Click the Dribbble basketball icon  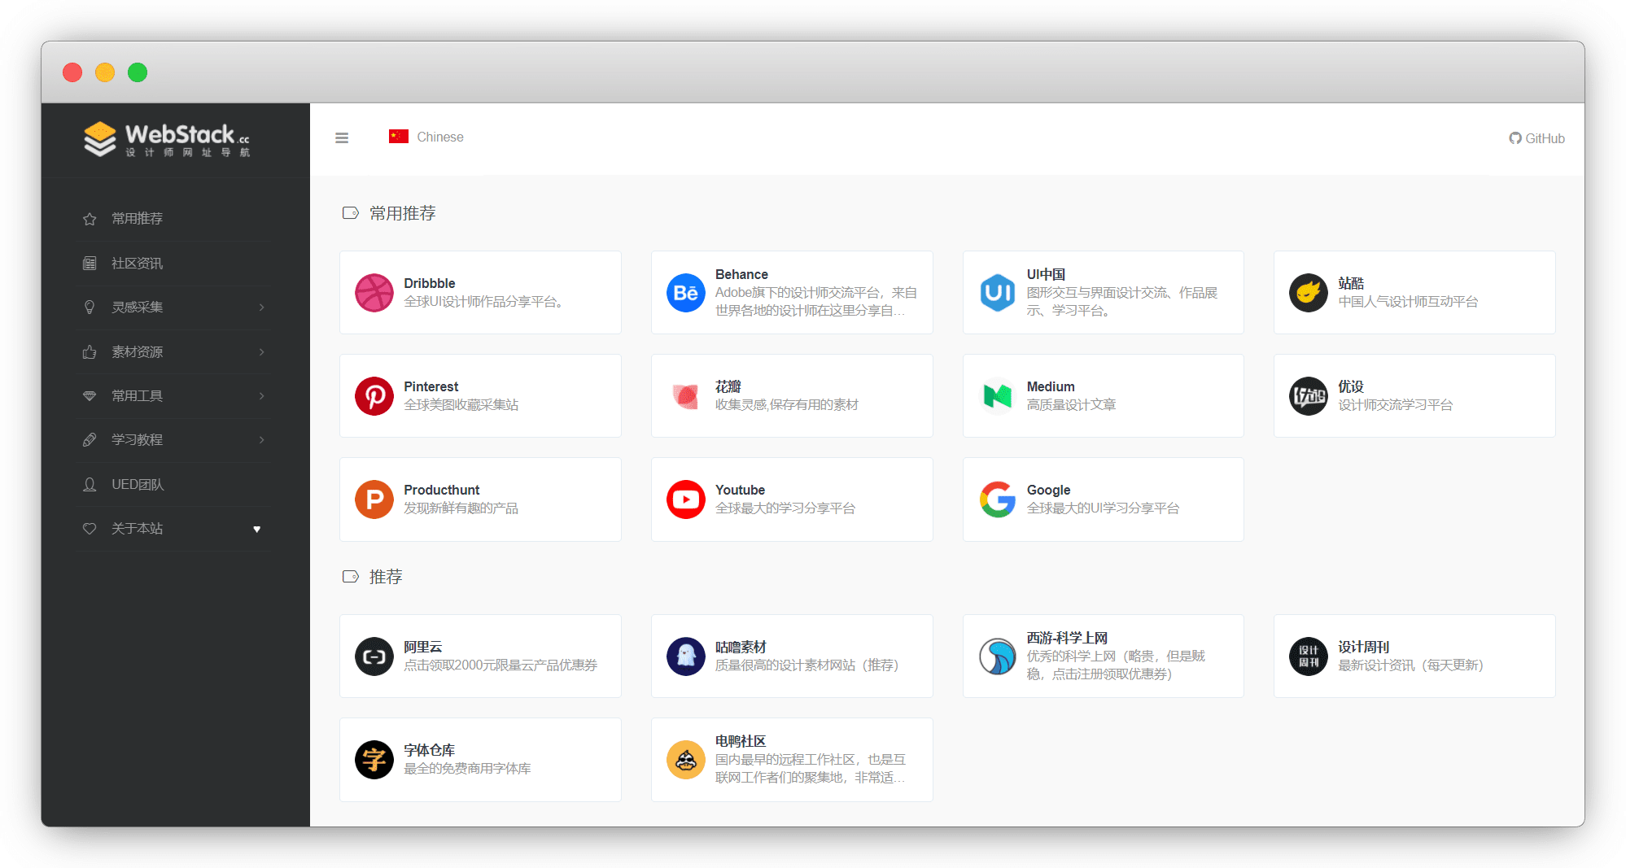pyautogui.click(x=374, y=293)
